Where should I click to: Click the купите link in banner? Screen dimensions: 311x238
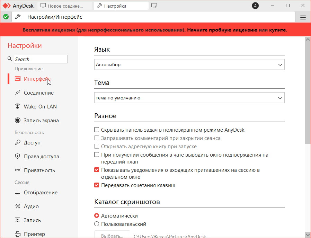(x=277, y=30)
